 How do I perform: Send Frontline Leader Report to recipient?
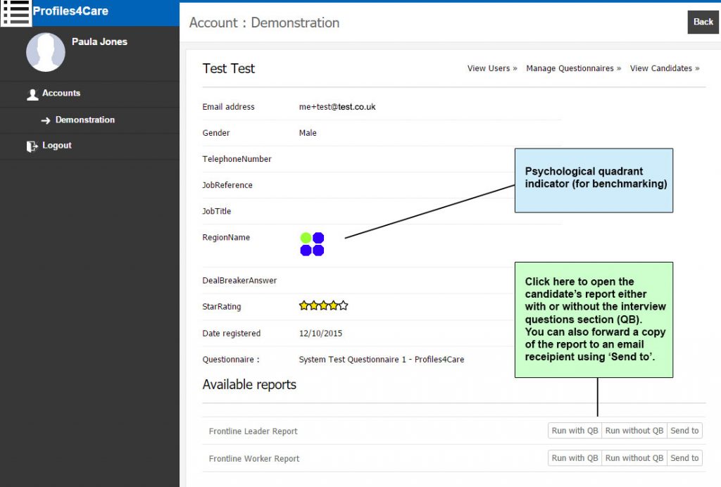click(684, 431)
